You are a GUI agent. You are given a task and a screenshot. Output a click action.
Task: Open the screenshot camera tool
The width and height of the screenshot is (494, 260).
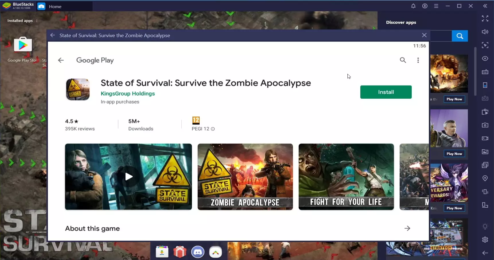pos(485,125)
